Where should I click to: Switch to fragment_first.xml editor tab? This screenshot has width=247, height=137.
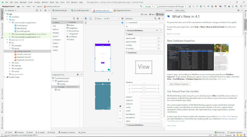click(x=123, y=10)
